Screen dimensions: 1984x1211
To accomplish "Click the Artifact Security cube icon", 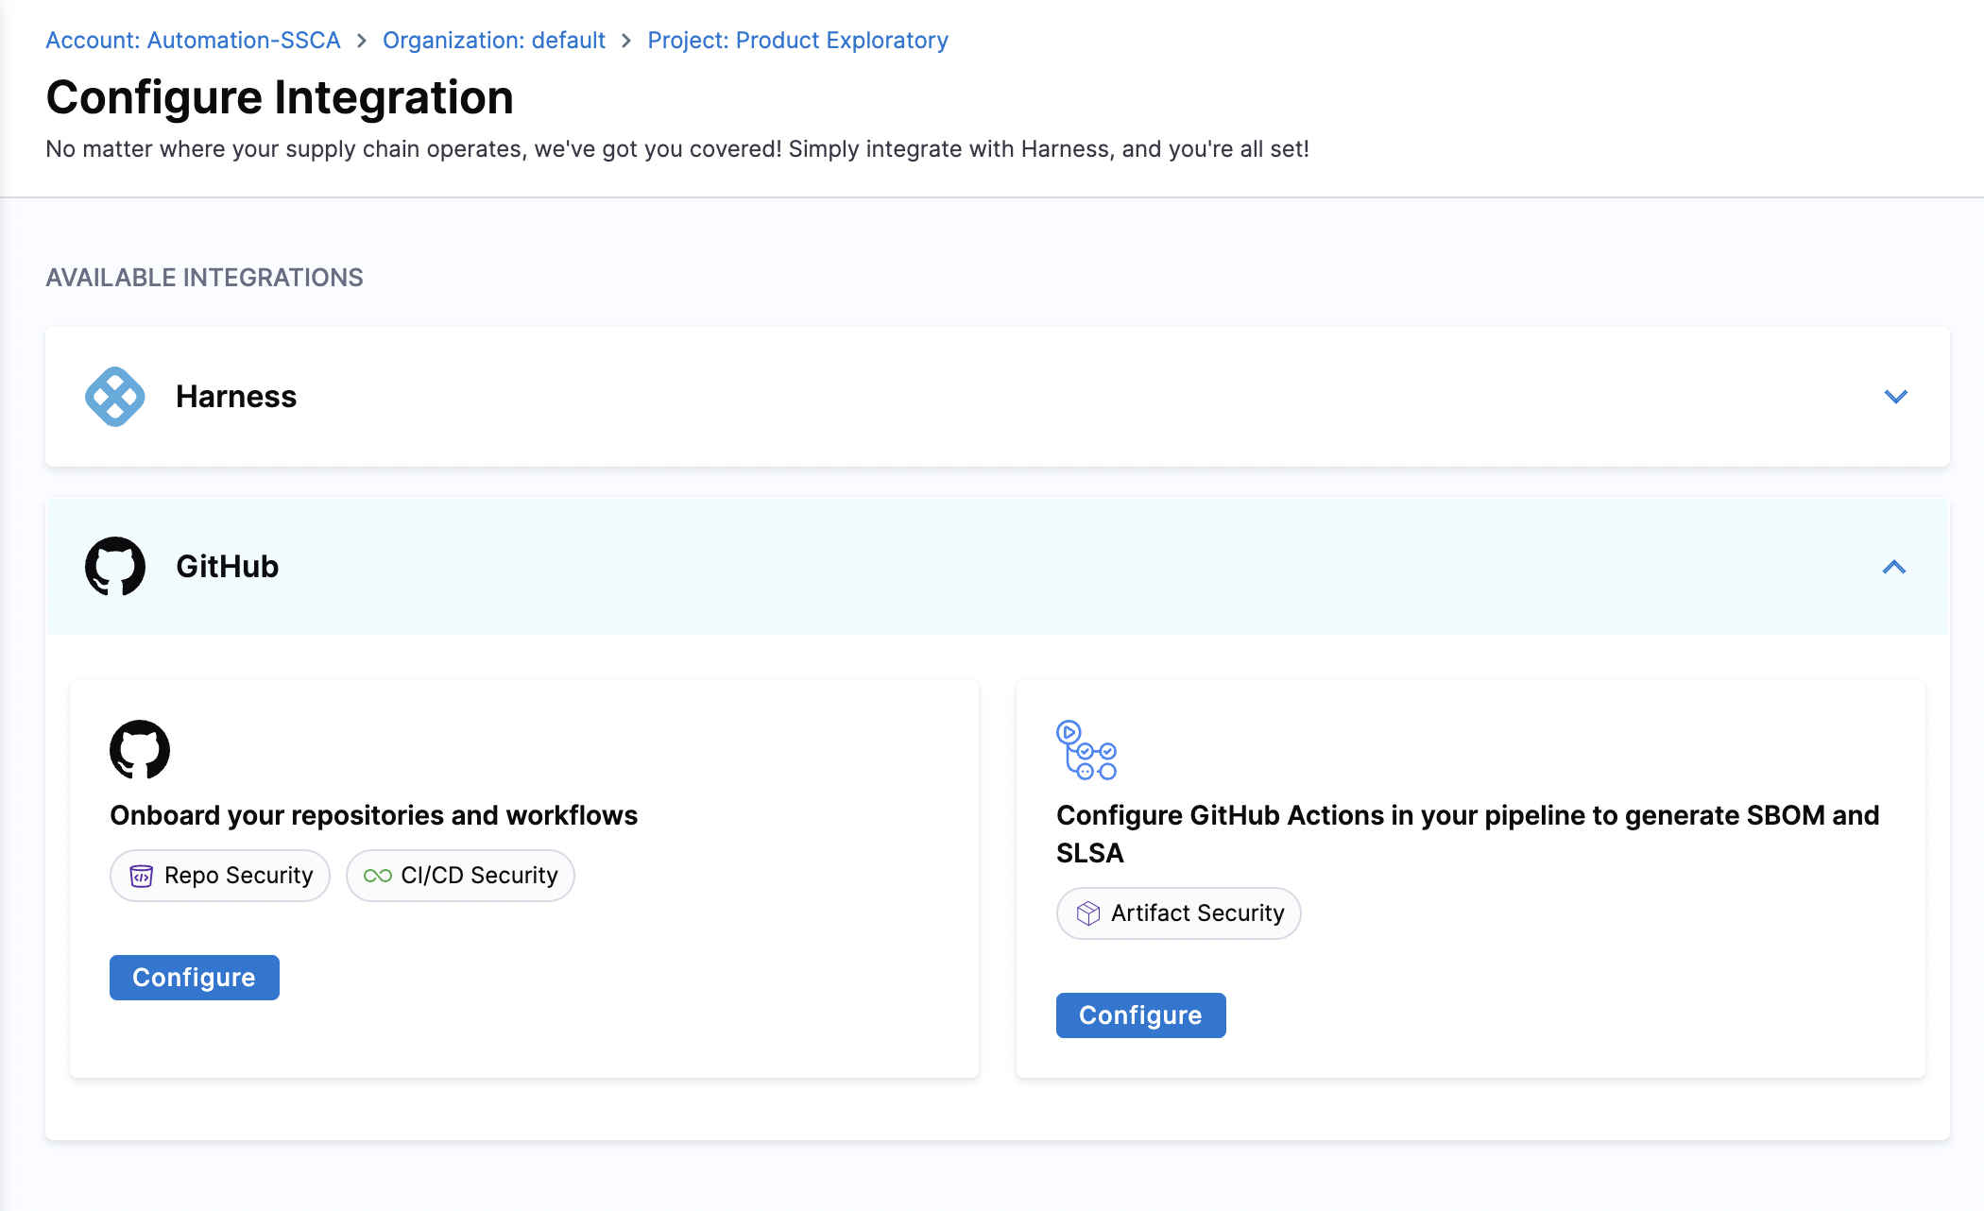I will click(1087, 913).
